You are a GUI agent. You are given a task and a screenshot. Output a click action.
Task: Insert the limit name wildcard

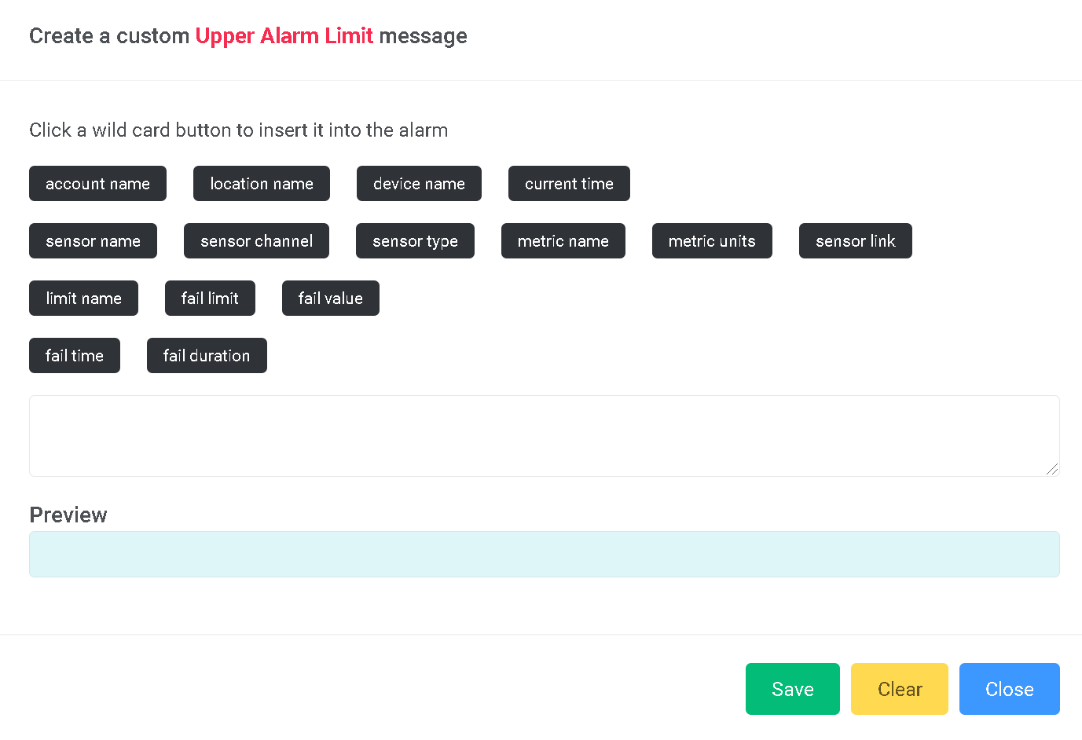(83, 299)
